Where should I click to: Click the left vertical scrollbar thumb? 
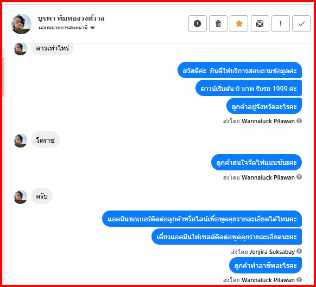(3, 76)
